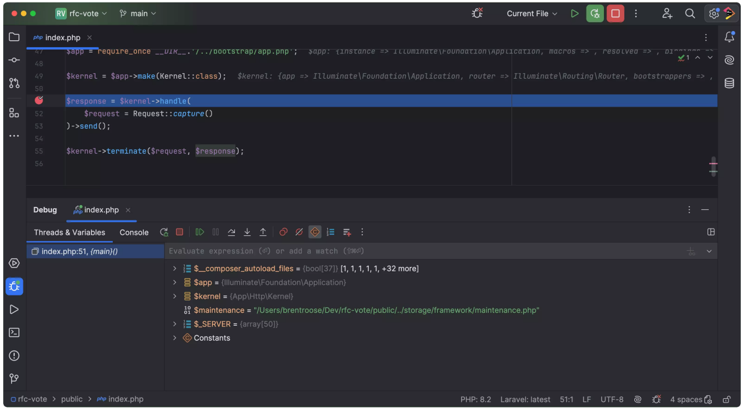Open the Terminal tool window
This screenshot has width=744, height=410.
pos(14,333)
